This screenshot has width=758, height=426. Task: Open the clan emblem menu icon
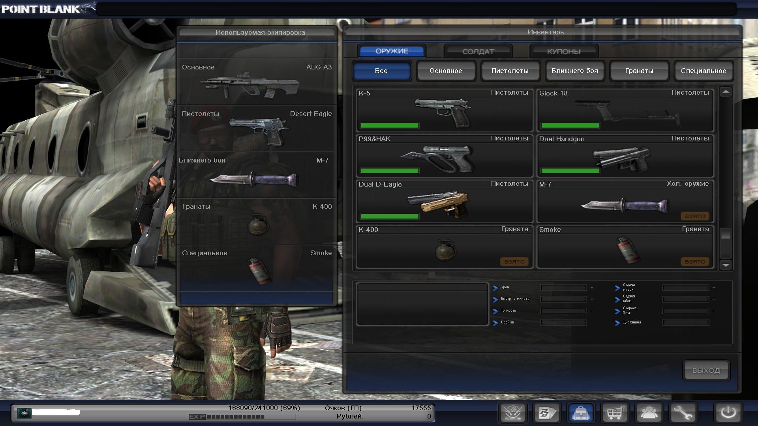point(513,413)
